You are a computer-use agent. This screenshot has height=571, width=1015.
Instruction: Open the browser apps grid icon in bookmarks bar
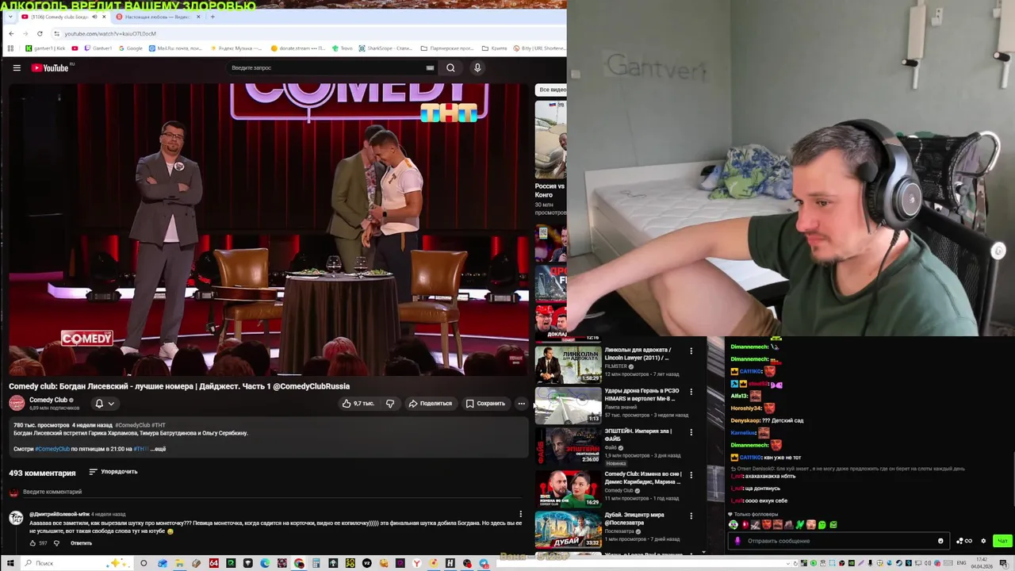coord(10,48)
